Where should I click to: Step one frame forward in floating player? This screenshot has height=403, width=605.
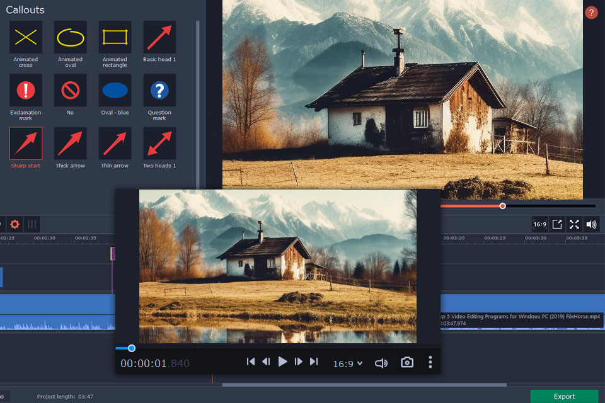[298, 361]
